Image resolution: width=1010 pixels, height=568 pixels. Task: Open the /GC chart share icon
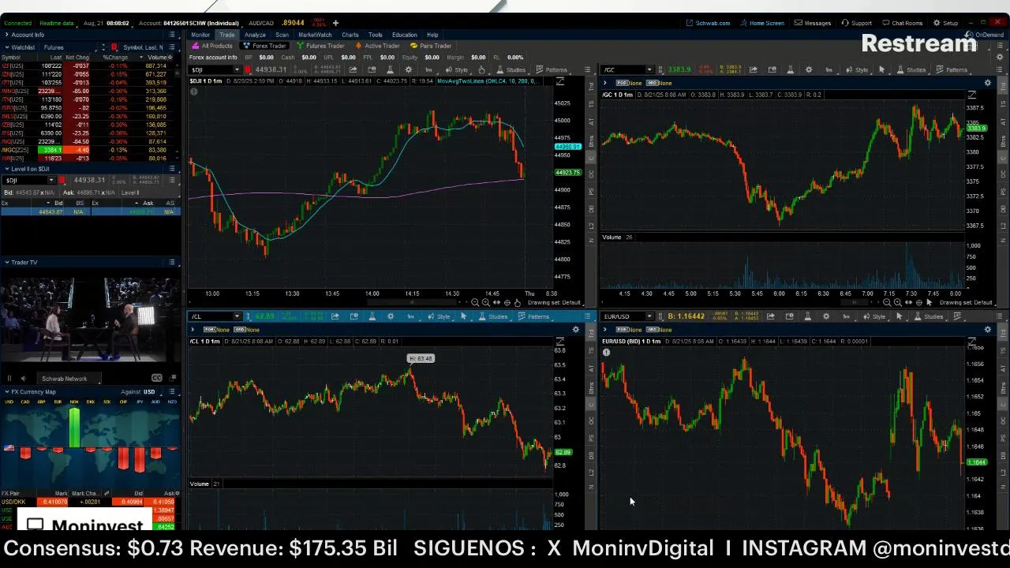tap(753, 69)
